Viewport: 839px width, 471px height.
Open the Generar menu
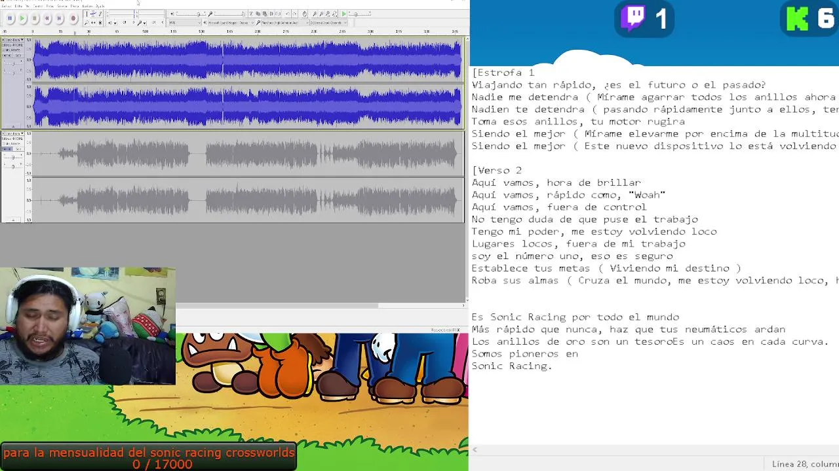pos(62,6)
